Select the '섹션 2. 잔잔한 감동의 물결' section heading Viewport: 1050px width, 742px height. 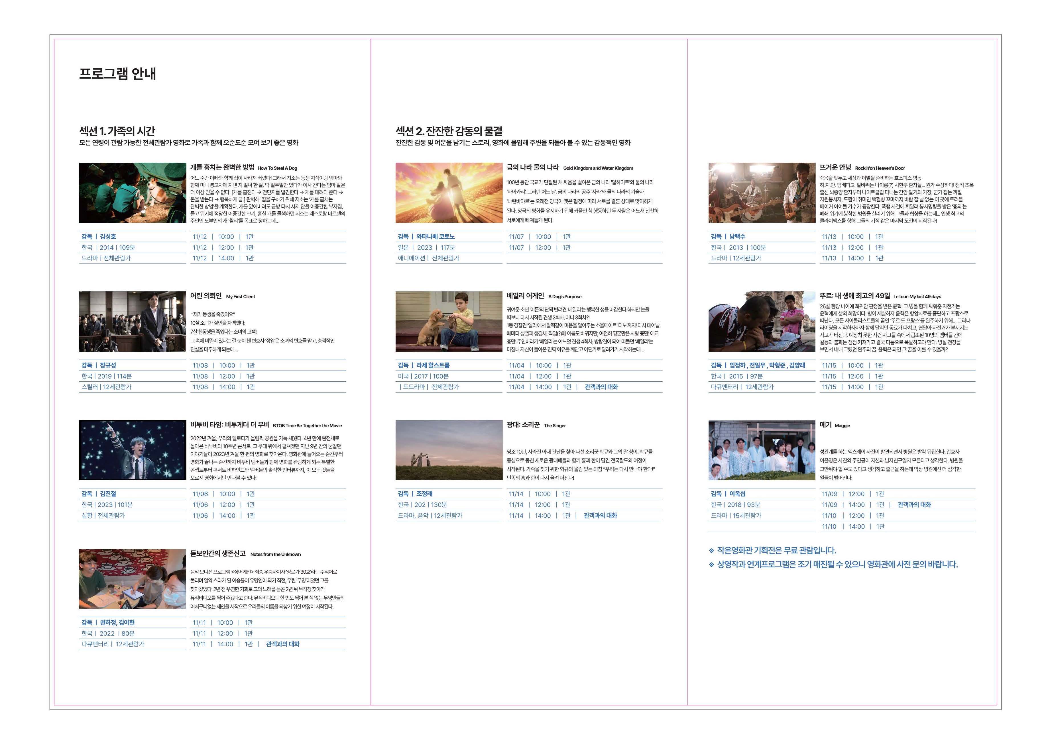pyautogui.click(x=449, y=131)
